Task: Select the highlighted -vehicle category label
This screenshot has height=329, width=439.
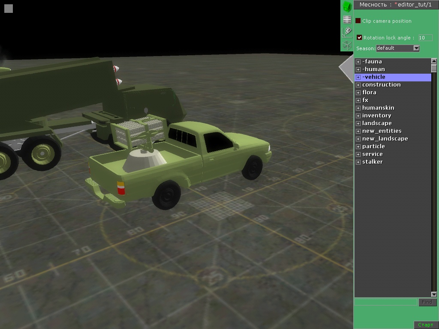Action: pyautogui.click(x=374, y=77)
